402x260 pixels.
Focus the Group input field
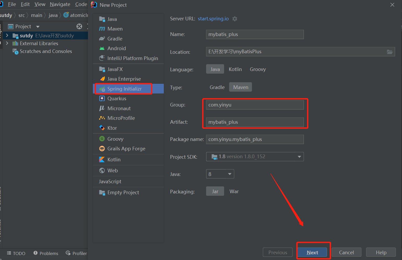[255, 105]
